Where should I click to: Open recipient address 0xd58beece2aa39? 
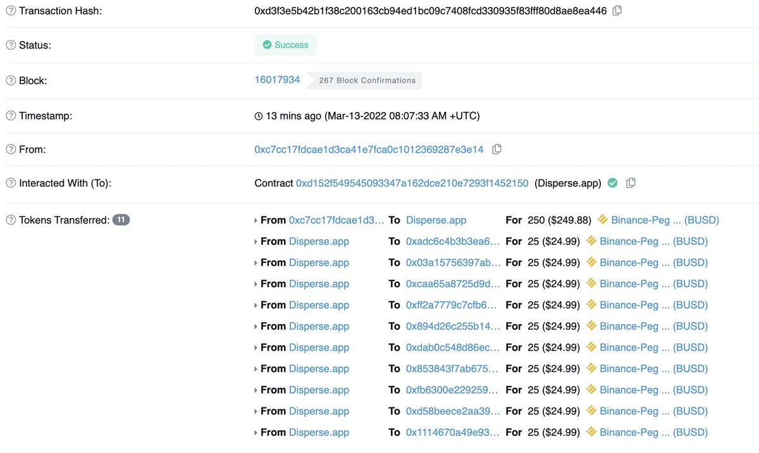(454, 411)
